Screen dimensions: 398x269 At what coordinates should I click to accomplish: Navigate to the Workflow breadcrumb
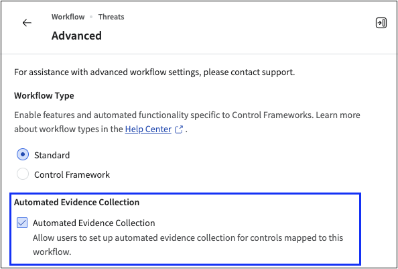[x=68, y=17]
